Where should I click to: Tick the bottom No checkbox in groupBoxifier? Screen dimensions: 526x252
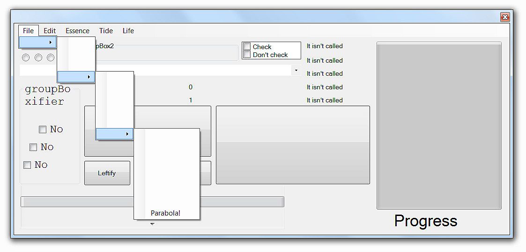pos(27,165)
